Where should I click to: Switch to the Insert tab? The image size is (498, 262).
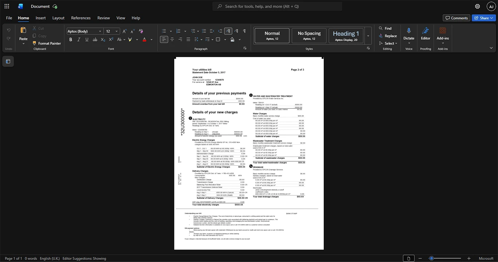(40, 18)
